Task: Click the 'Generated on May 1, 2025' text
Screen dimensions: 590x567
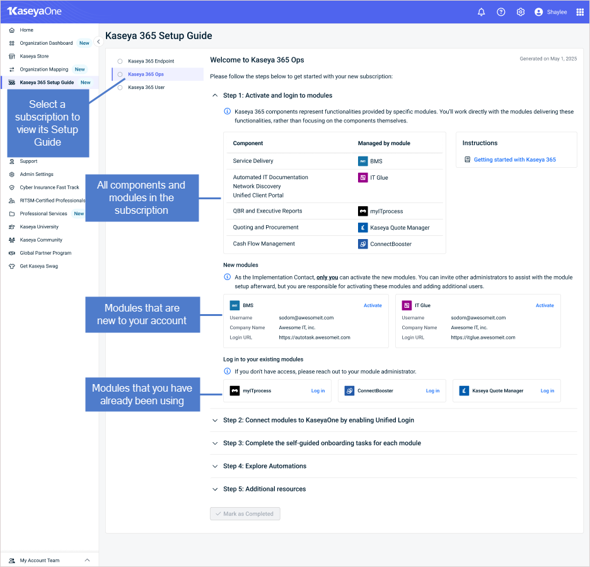Action: (548, 59)
